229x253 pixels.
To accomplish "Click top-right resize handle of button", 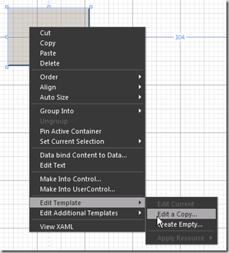I will 91,7.
